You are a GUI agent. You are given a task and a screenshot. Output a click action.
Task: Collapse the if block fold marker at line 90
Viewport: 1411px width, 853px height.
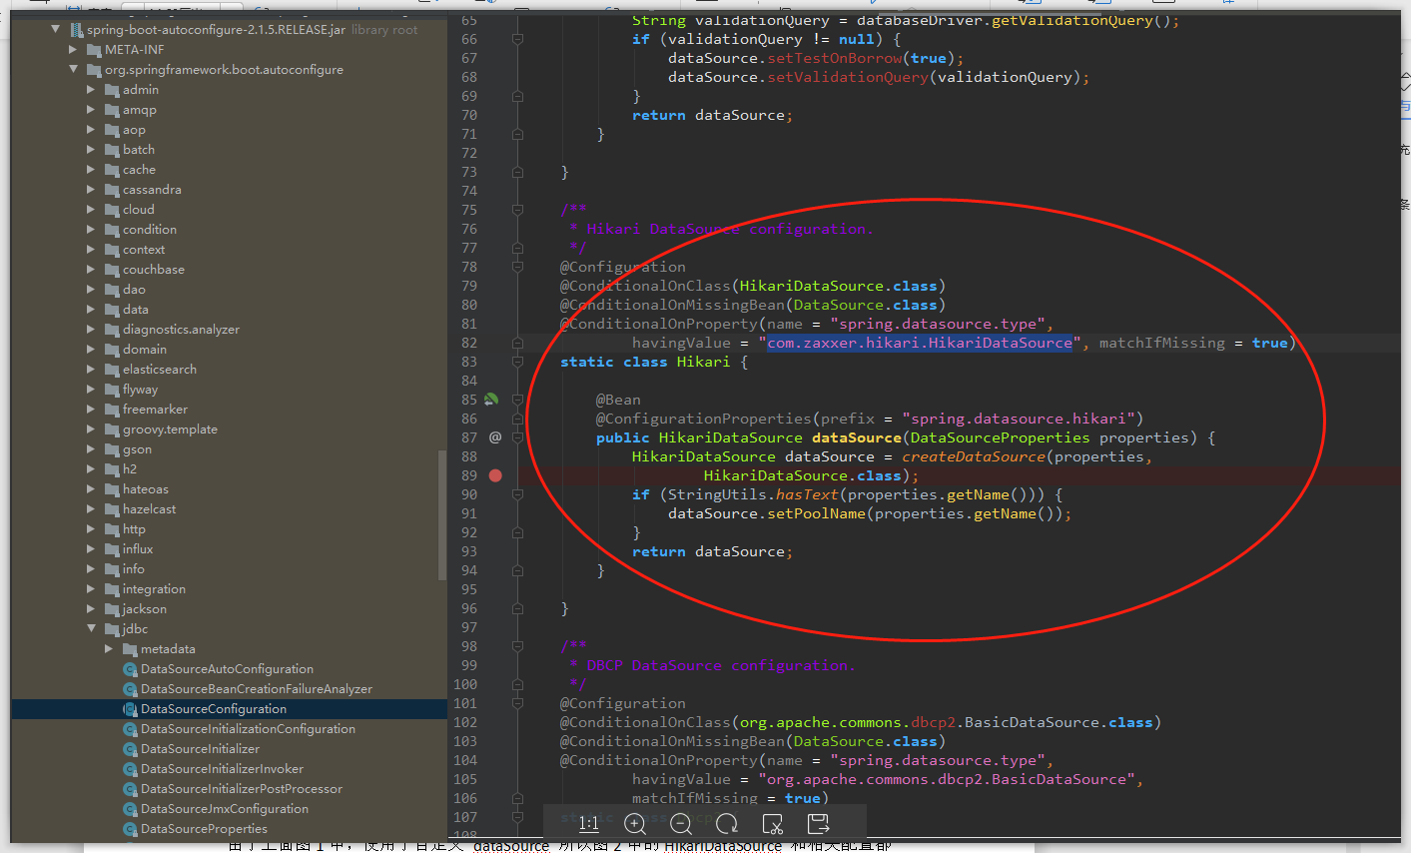(x=517, y=494)
